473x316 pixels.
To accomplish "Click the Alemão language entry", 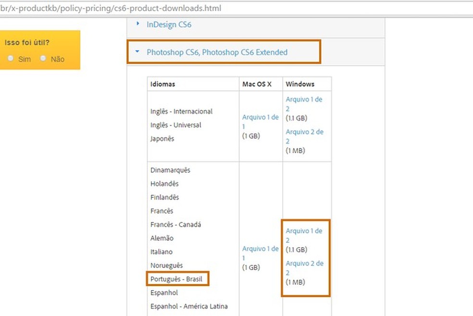I will tap(162, 238).
